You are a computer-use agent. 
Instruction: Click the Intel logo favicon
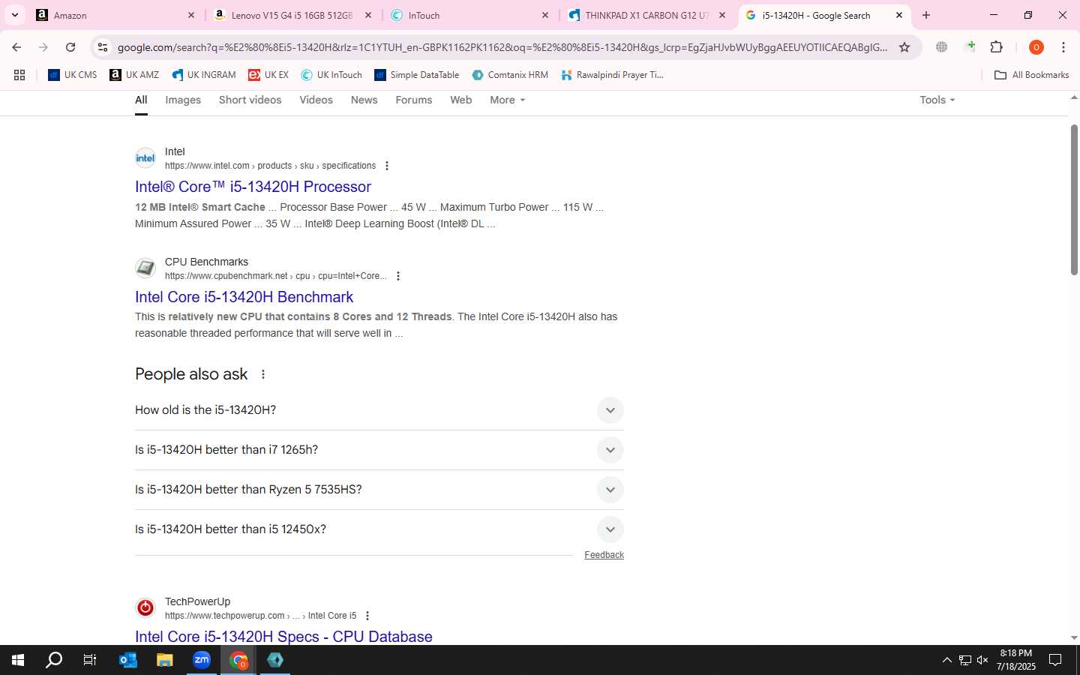coord(145,158)
